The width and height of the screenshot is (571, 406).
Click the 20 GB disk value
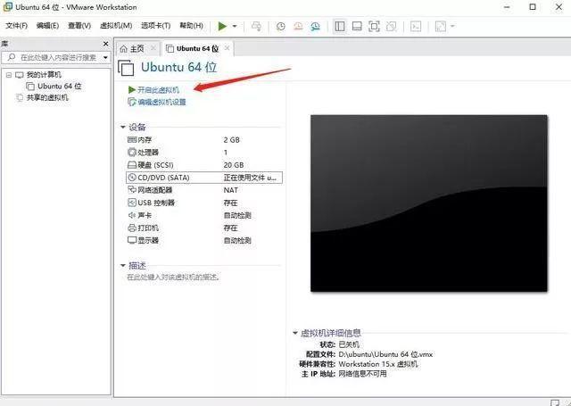(x=234, y=165)
